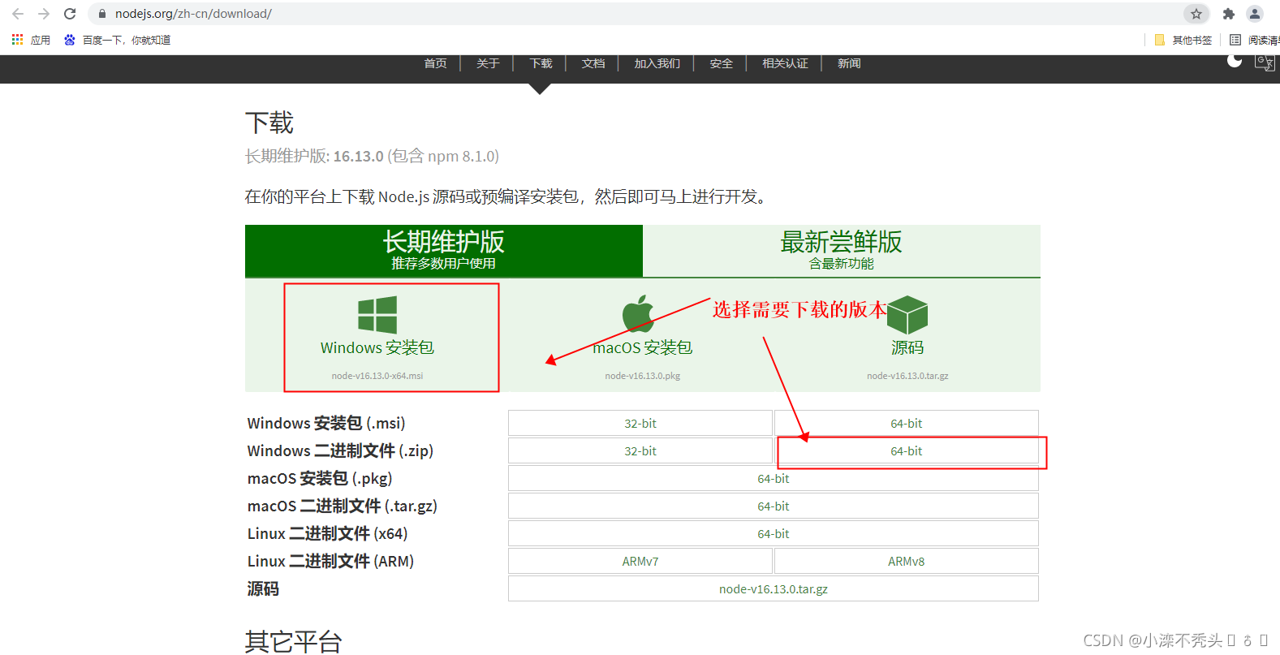
Task: Click the Linux 二进制文件 (ARM) row label
Action: (330, 562)
